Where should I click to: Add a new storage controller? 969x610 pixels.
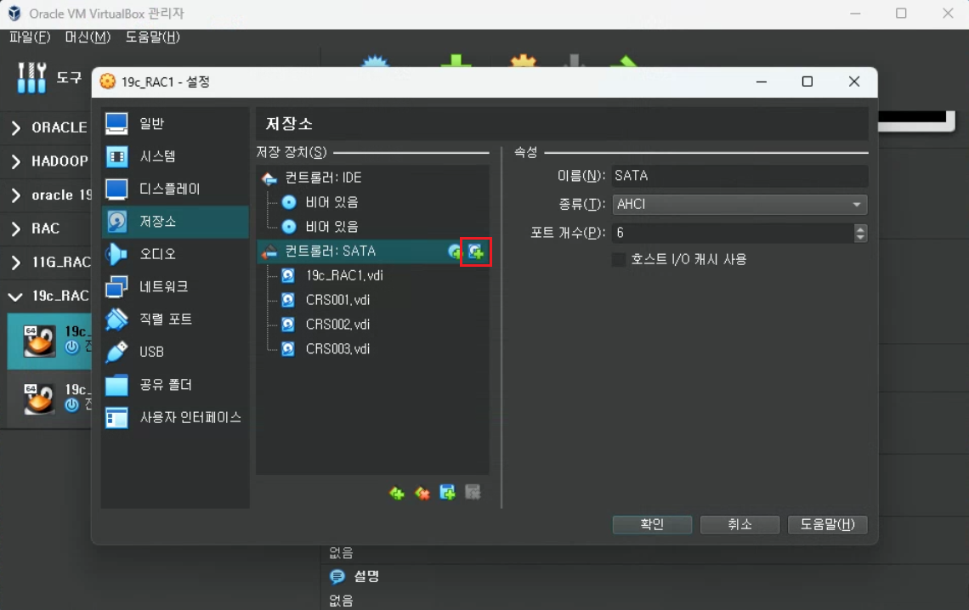[x=397, y=493]
